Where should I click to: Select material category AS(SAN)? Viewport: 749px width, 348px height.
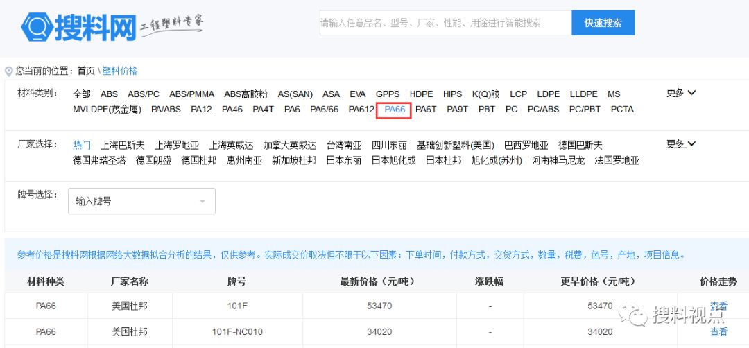tap(295, 94)
